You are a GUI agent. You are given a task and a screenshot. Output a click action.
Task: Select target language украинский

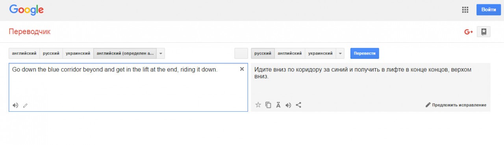click(x=321, y=53)
